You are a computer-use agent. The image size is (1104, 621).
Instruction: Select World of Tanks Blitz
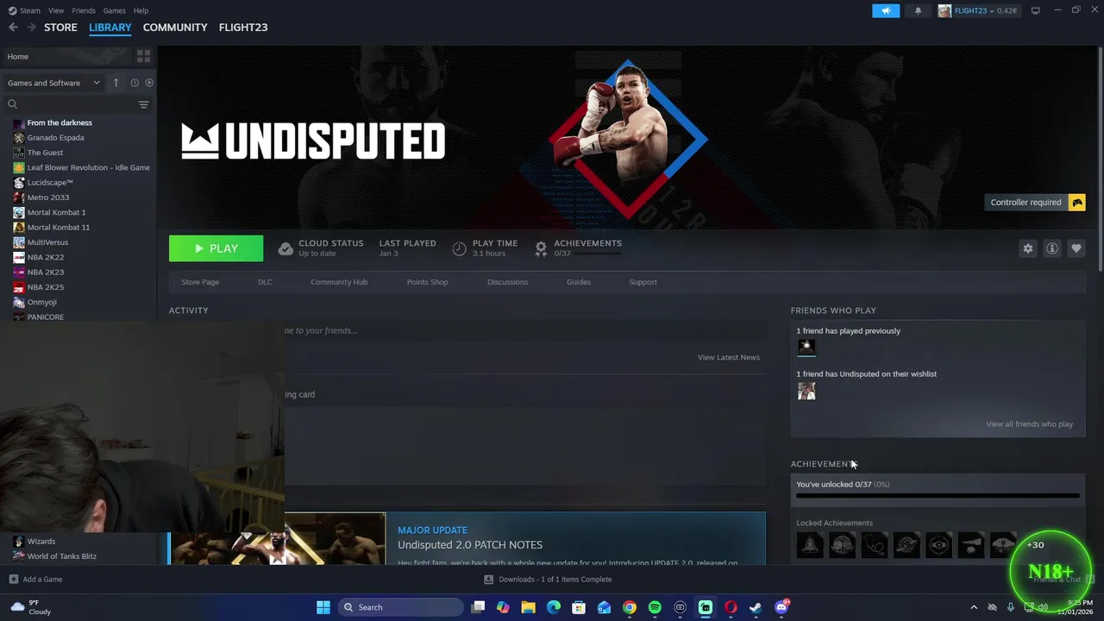(x=61, y=556)
